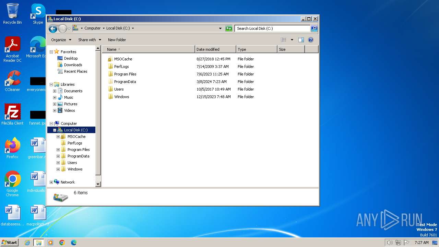Open Downloads under Favorites
The width and height of the screenshot is (439, 247).
73,65
